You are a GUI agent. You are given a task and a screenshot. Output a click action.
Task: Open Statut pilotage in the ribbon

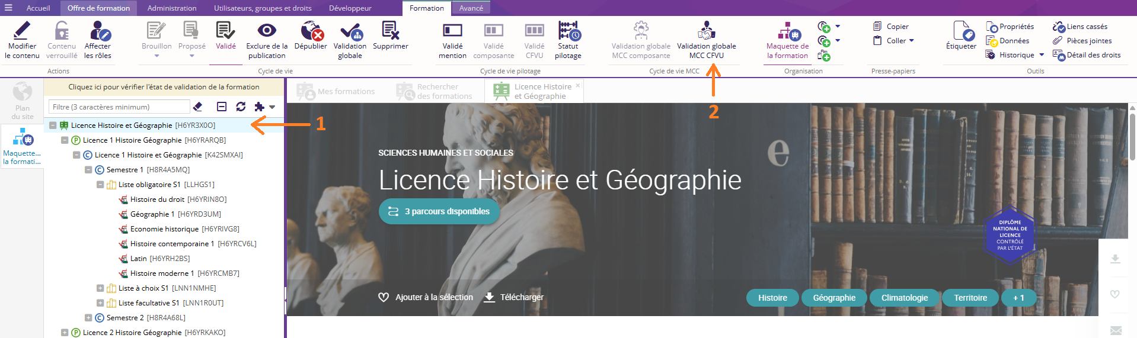[x=568, y=30]
